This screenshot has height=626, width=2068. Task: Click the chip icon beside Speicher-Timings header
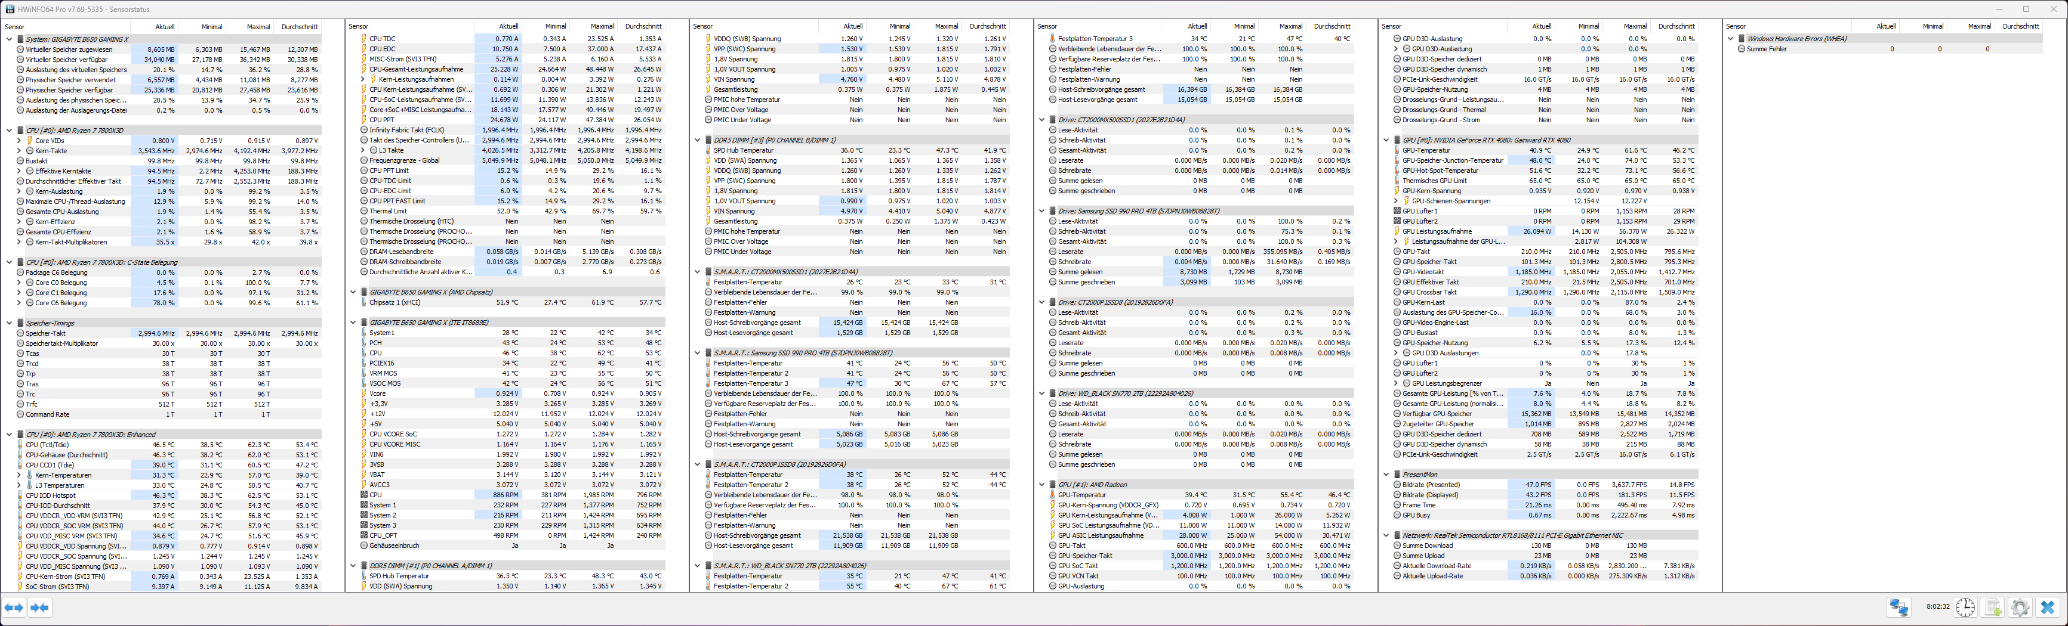[20, 323]
